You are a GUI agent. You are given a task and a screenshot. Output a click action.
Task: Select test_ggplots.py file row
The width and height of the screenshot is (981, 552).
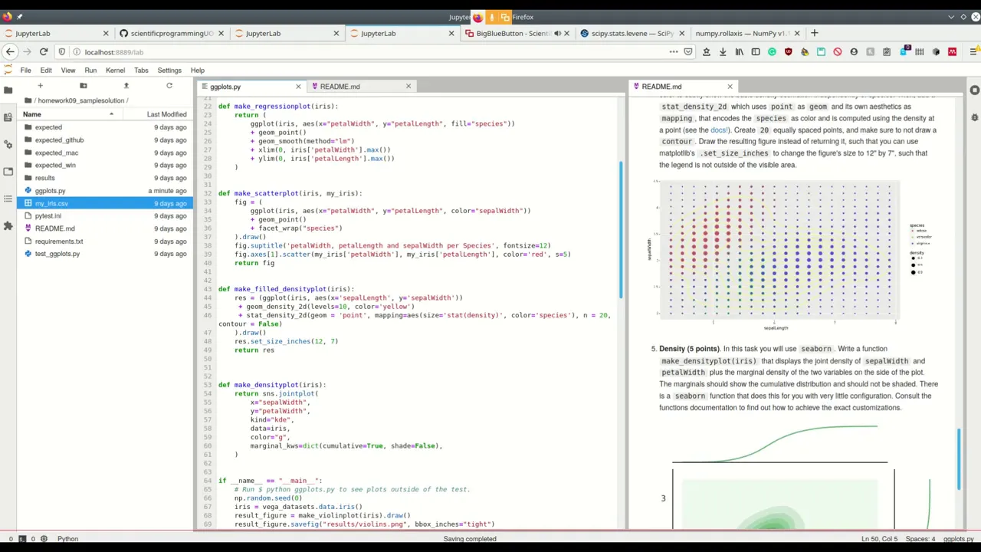click(105, 254)
